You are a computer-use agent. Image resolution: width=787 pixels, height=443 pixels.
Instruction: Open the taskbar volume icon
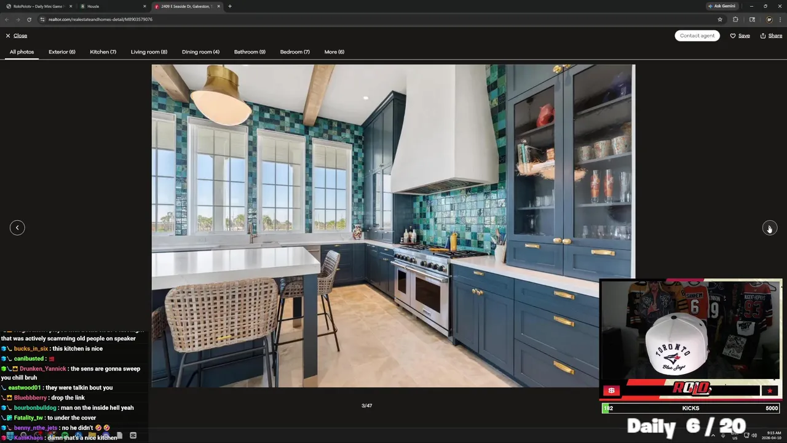tap(754, 436)
